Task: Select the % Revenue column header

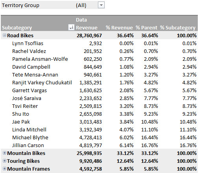Action: [119, 27]
